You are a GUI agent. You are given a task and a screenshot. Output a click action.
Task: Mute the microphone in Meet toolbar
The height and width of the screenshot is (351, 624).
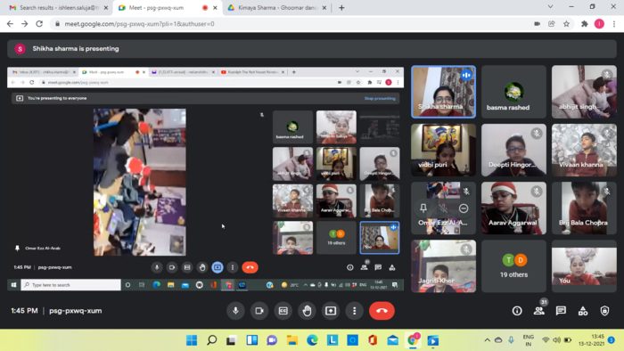click(x=235, y=311)
